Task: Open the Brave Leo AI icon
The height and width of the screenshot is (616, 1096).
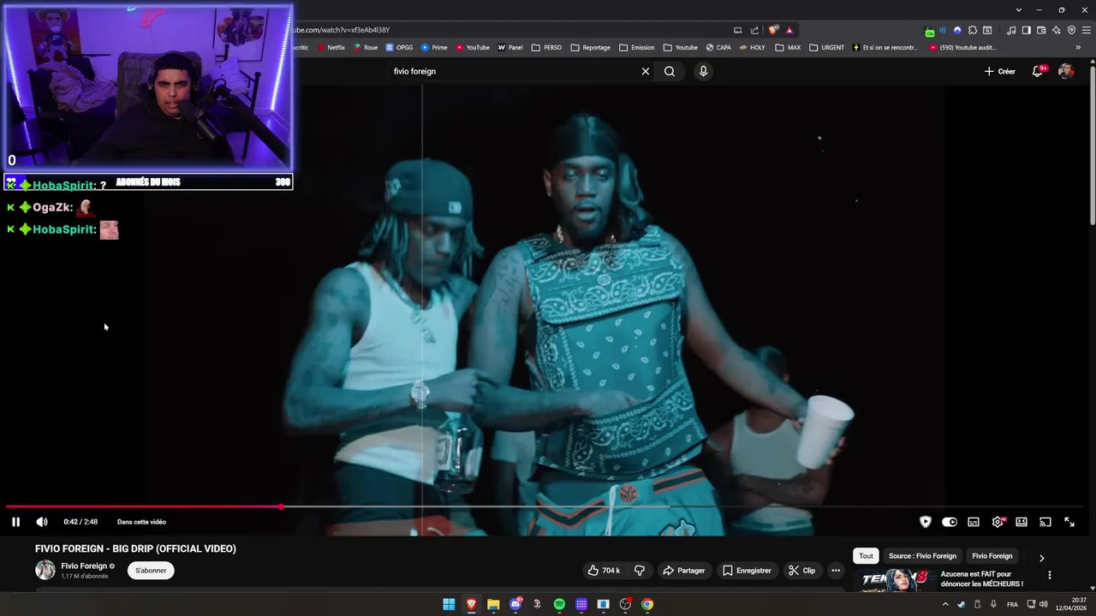Action: (1056, 30)
